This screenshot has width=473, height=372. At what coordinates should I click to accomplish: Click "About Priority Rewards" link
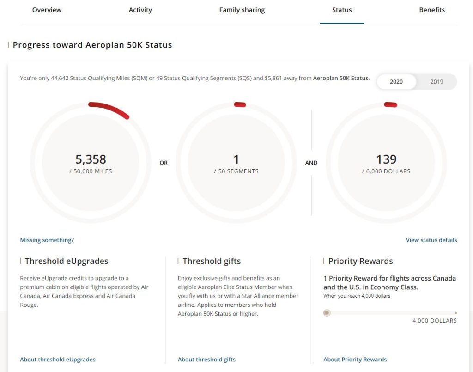point(355,359)
